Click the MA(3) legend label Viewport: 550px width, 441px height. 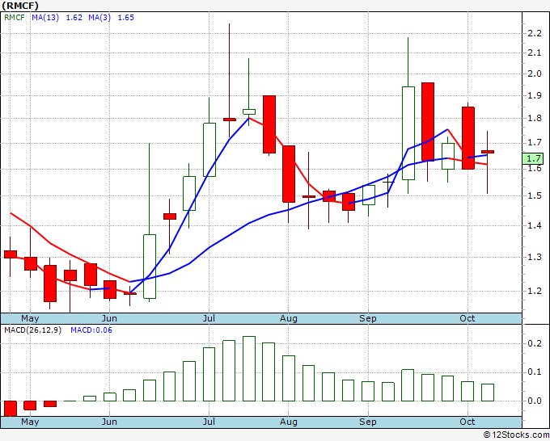[x=99, y=18]
